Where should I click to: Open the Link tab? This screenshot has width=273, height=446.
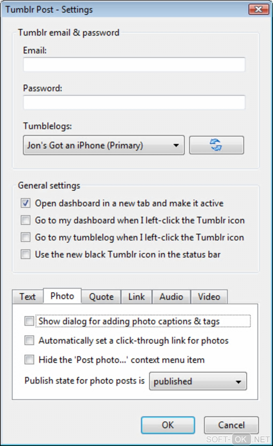pos(136,297)
